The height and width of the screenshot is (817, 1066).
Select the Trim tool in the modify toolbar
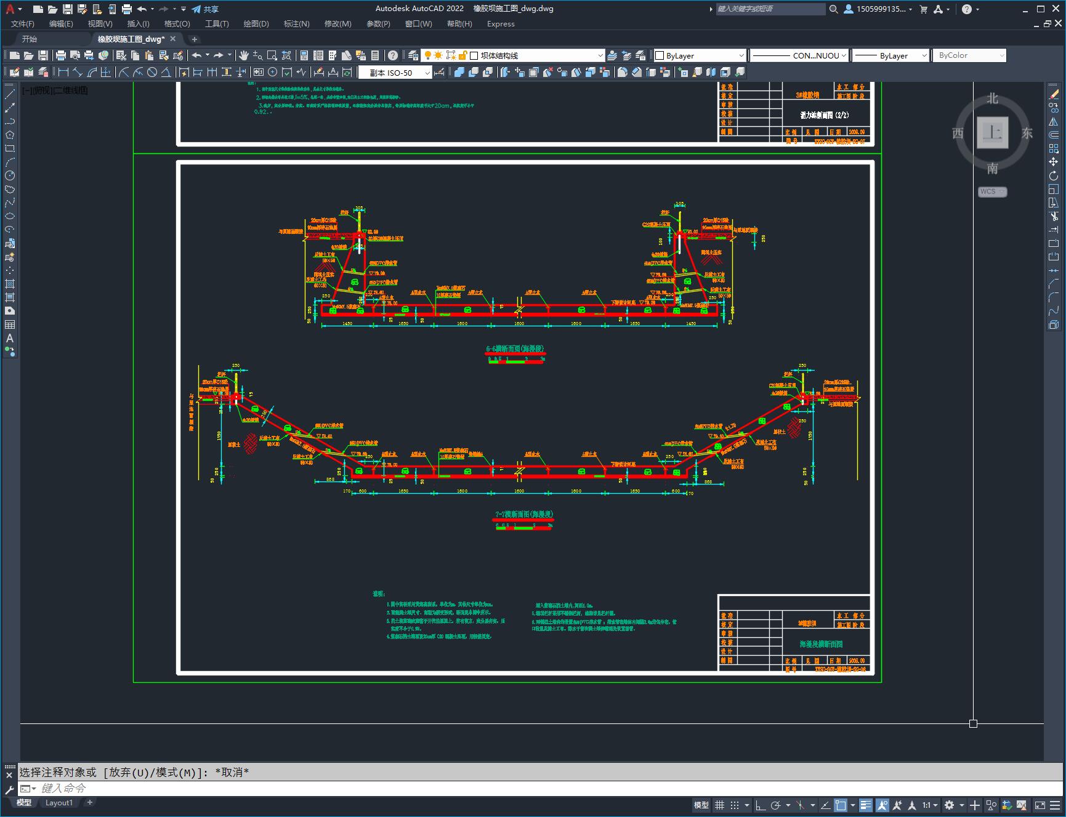click(1054, 216)
